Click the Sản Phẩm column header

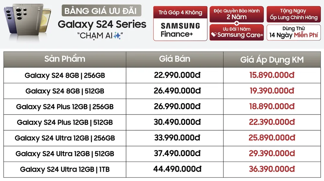(x=65, y=59)
